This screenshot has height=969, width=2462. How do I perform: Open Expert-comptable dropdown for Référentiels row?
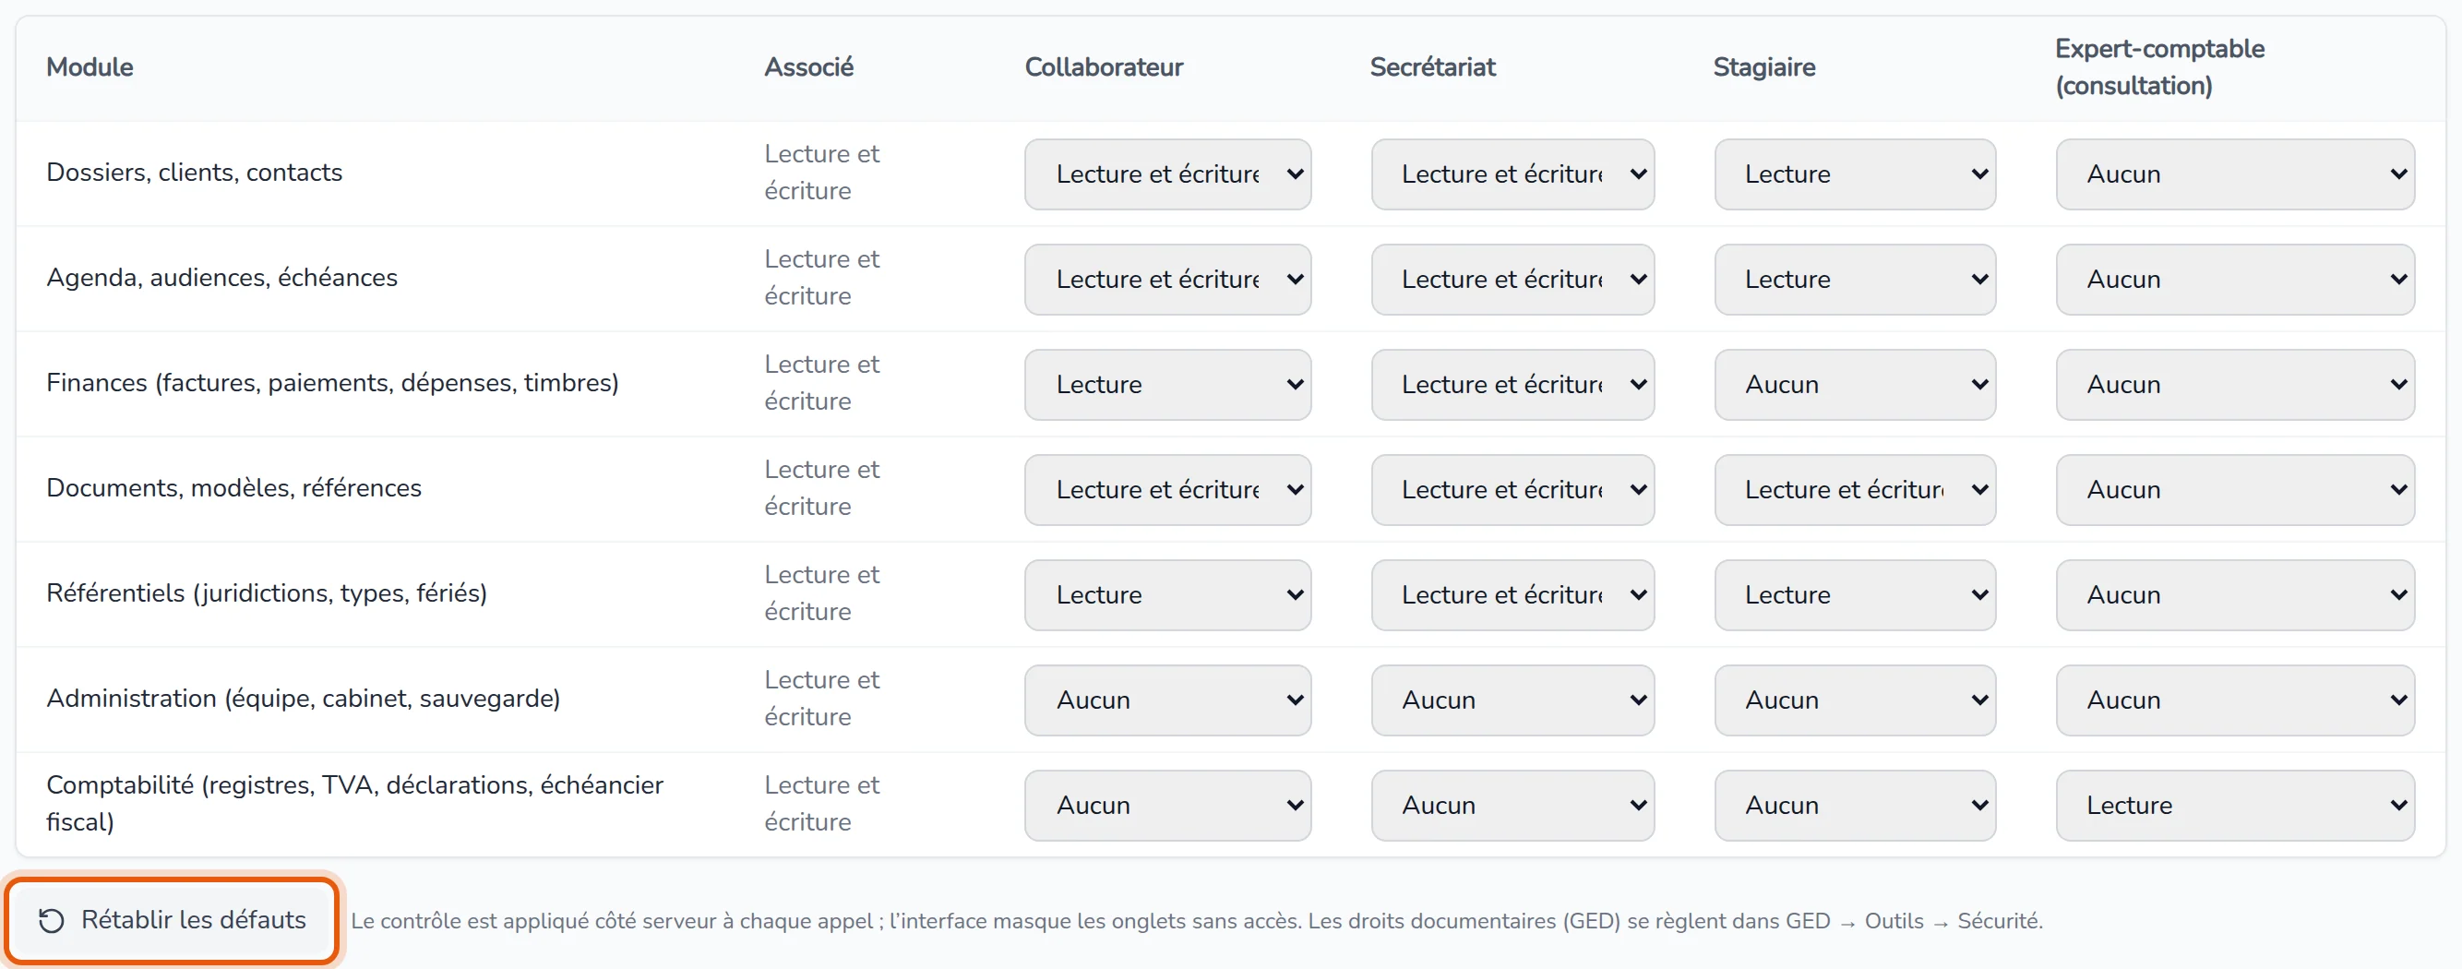tap(2235, 594)
